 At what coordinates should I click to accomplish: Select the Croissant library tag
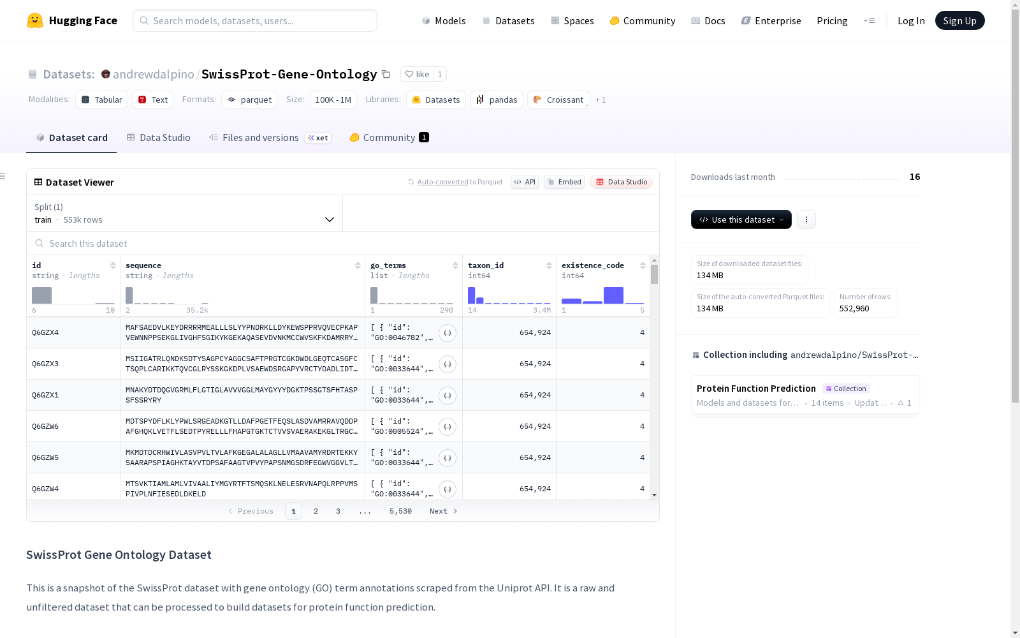pos(558,100)
